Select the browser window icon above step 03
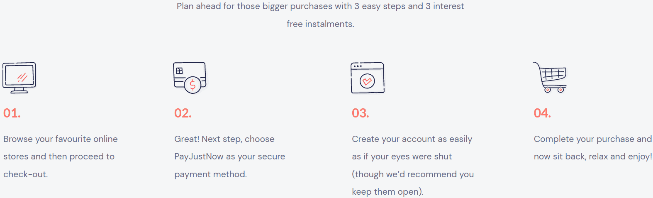 pyautogui.click(x=368, y=78)
